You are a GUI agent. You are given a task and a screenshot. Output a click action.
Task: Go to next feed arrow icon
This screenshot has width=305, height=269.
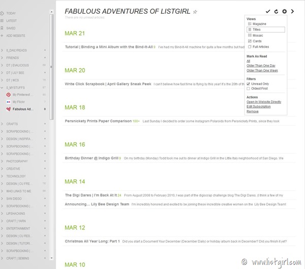(x=292, y=11)
